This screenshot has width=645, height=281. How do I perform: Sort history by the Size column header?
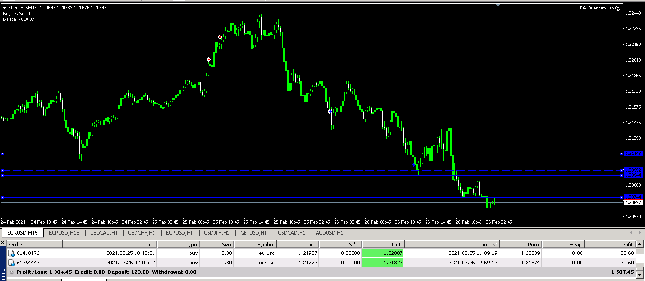[x=217, y=244]
